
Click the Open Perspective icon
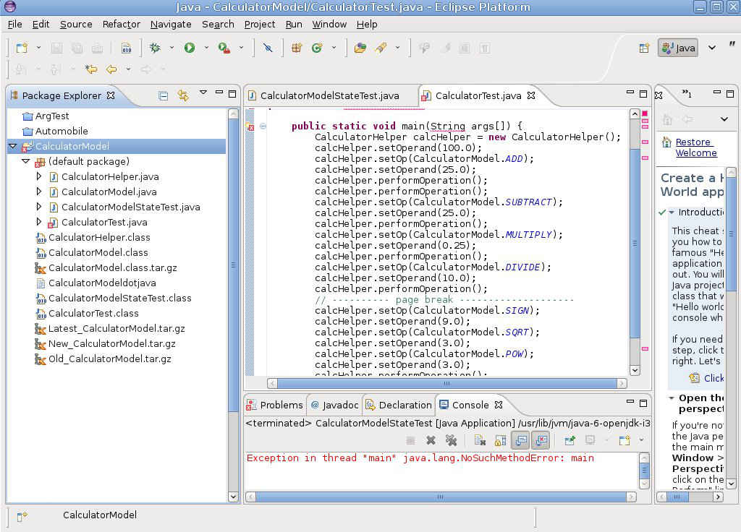tap(644, 48)
